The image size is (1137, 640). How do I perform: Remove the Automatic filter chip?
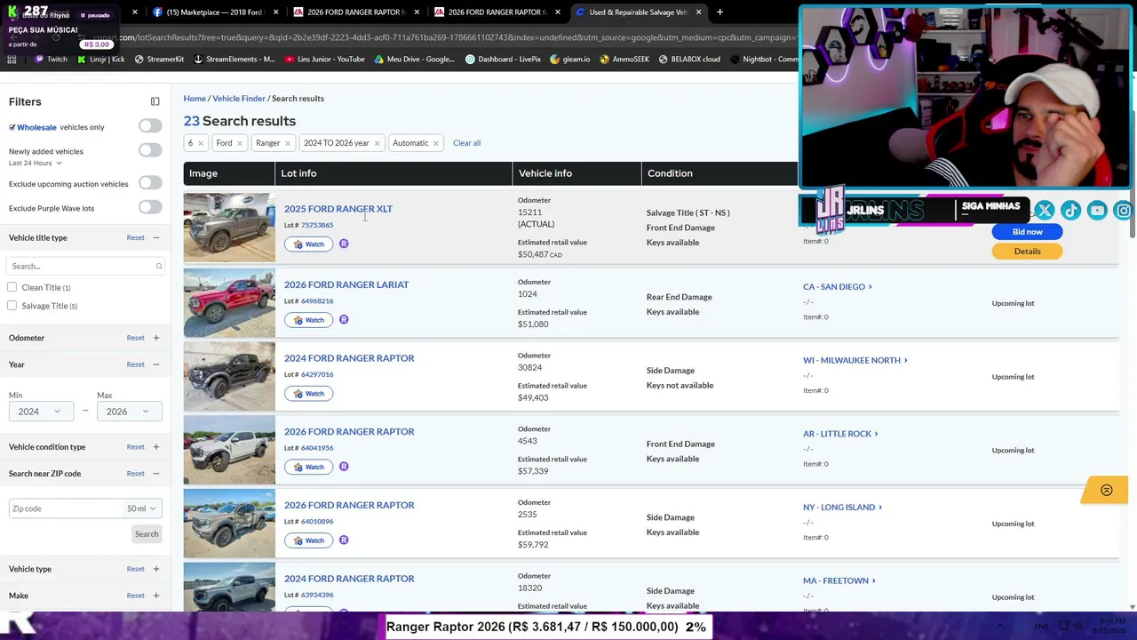click(435, 143)
